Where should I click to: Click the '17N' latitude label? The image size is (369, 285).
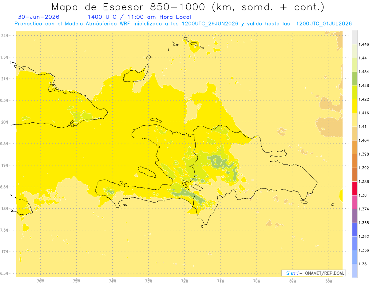[5, 252]
